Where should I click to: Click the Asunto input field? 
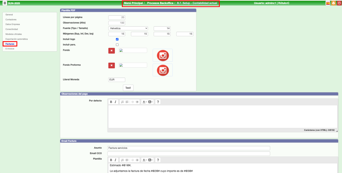click(x=188, y=148)
